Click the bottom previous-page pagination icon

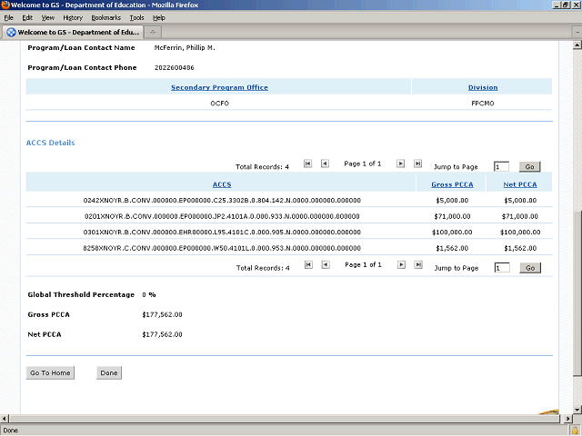pos(326,265)
